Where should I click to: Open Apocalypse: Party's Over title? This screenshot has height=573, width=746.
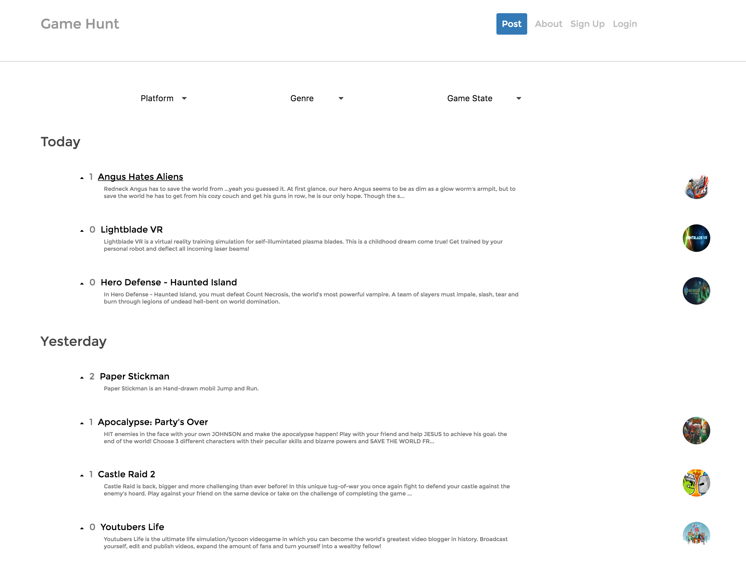tap(153, 422)
